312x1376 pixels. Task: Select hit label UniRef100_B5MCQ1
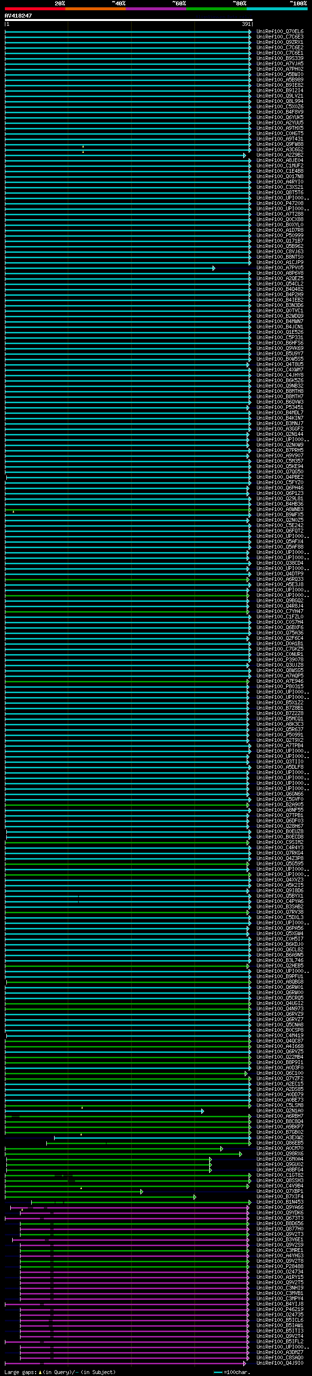click(280, 719)
